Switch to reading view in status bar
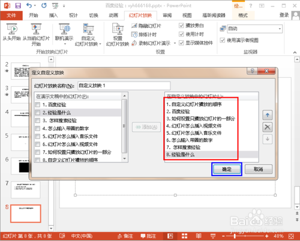 tap(199, 236)
